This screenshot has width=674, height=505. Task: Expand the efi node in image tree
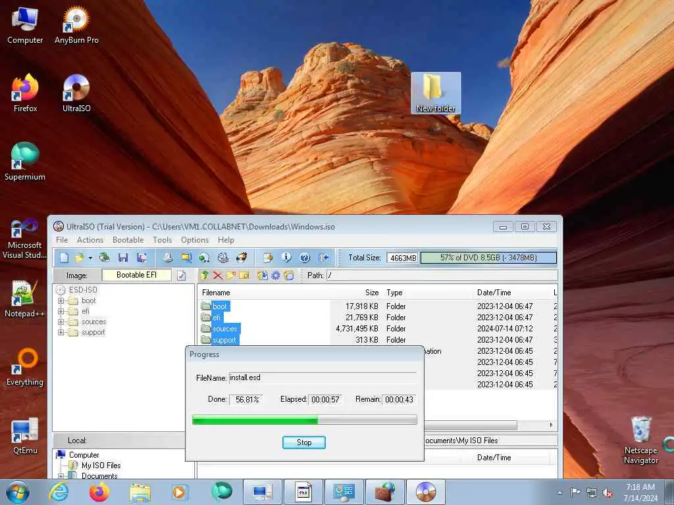61,311
